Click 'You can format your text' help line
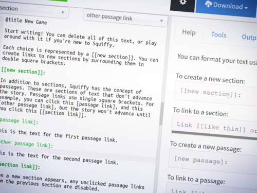The image size is (257, 193). [217, 60]
